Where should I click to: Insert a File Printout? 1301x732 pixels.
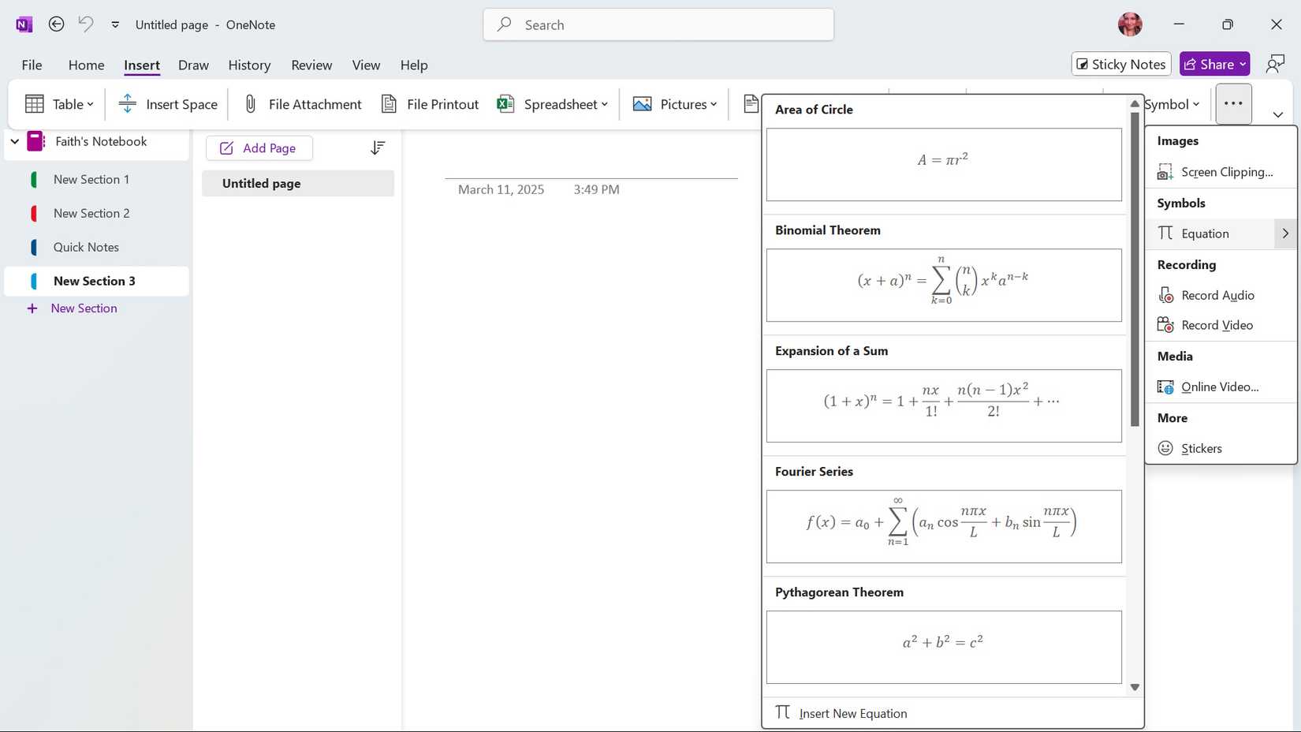tap(430, 103)
